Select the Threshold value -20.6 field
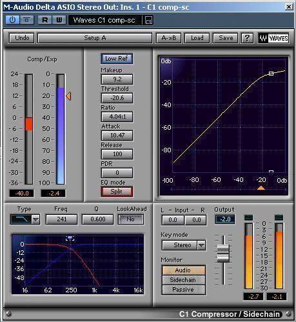 117,98
